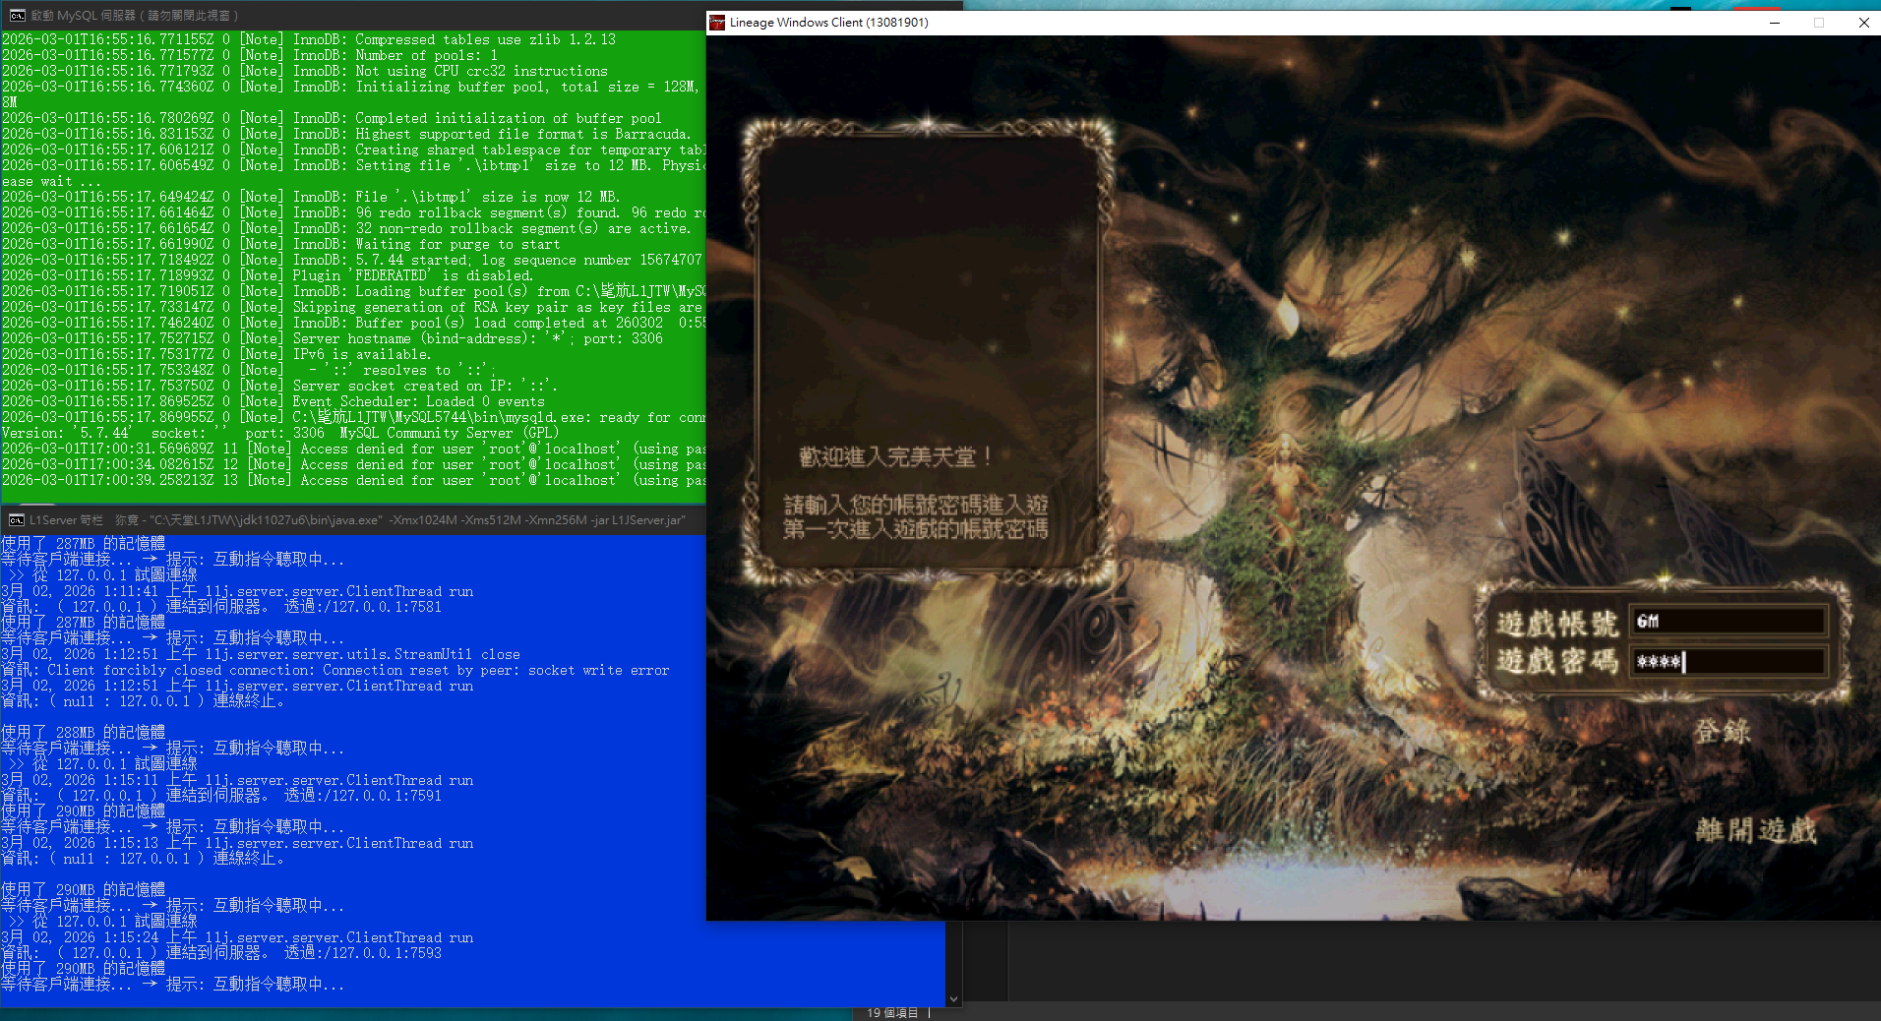
Task: Click the 'StreamUtil close' L1Server log line
Action: [x=261, y=654]
